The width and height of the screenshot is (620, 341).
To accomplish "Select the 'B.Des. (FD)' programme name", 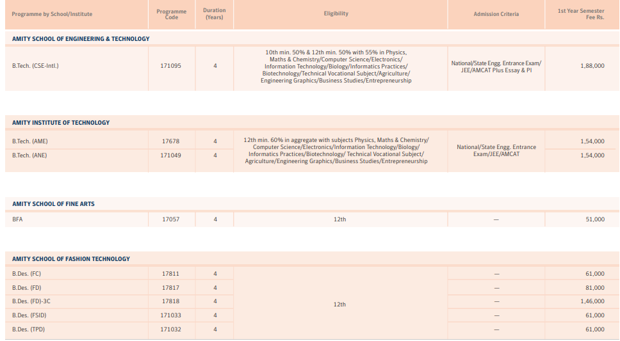I will pos(26,288).
